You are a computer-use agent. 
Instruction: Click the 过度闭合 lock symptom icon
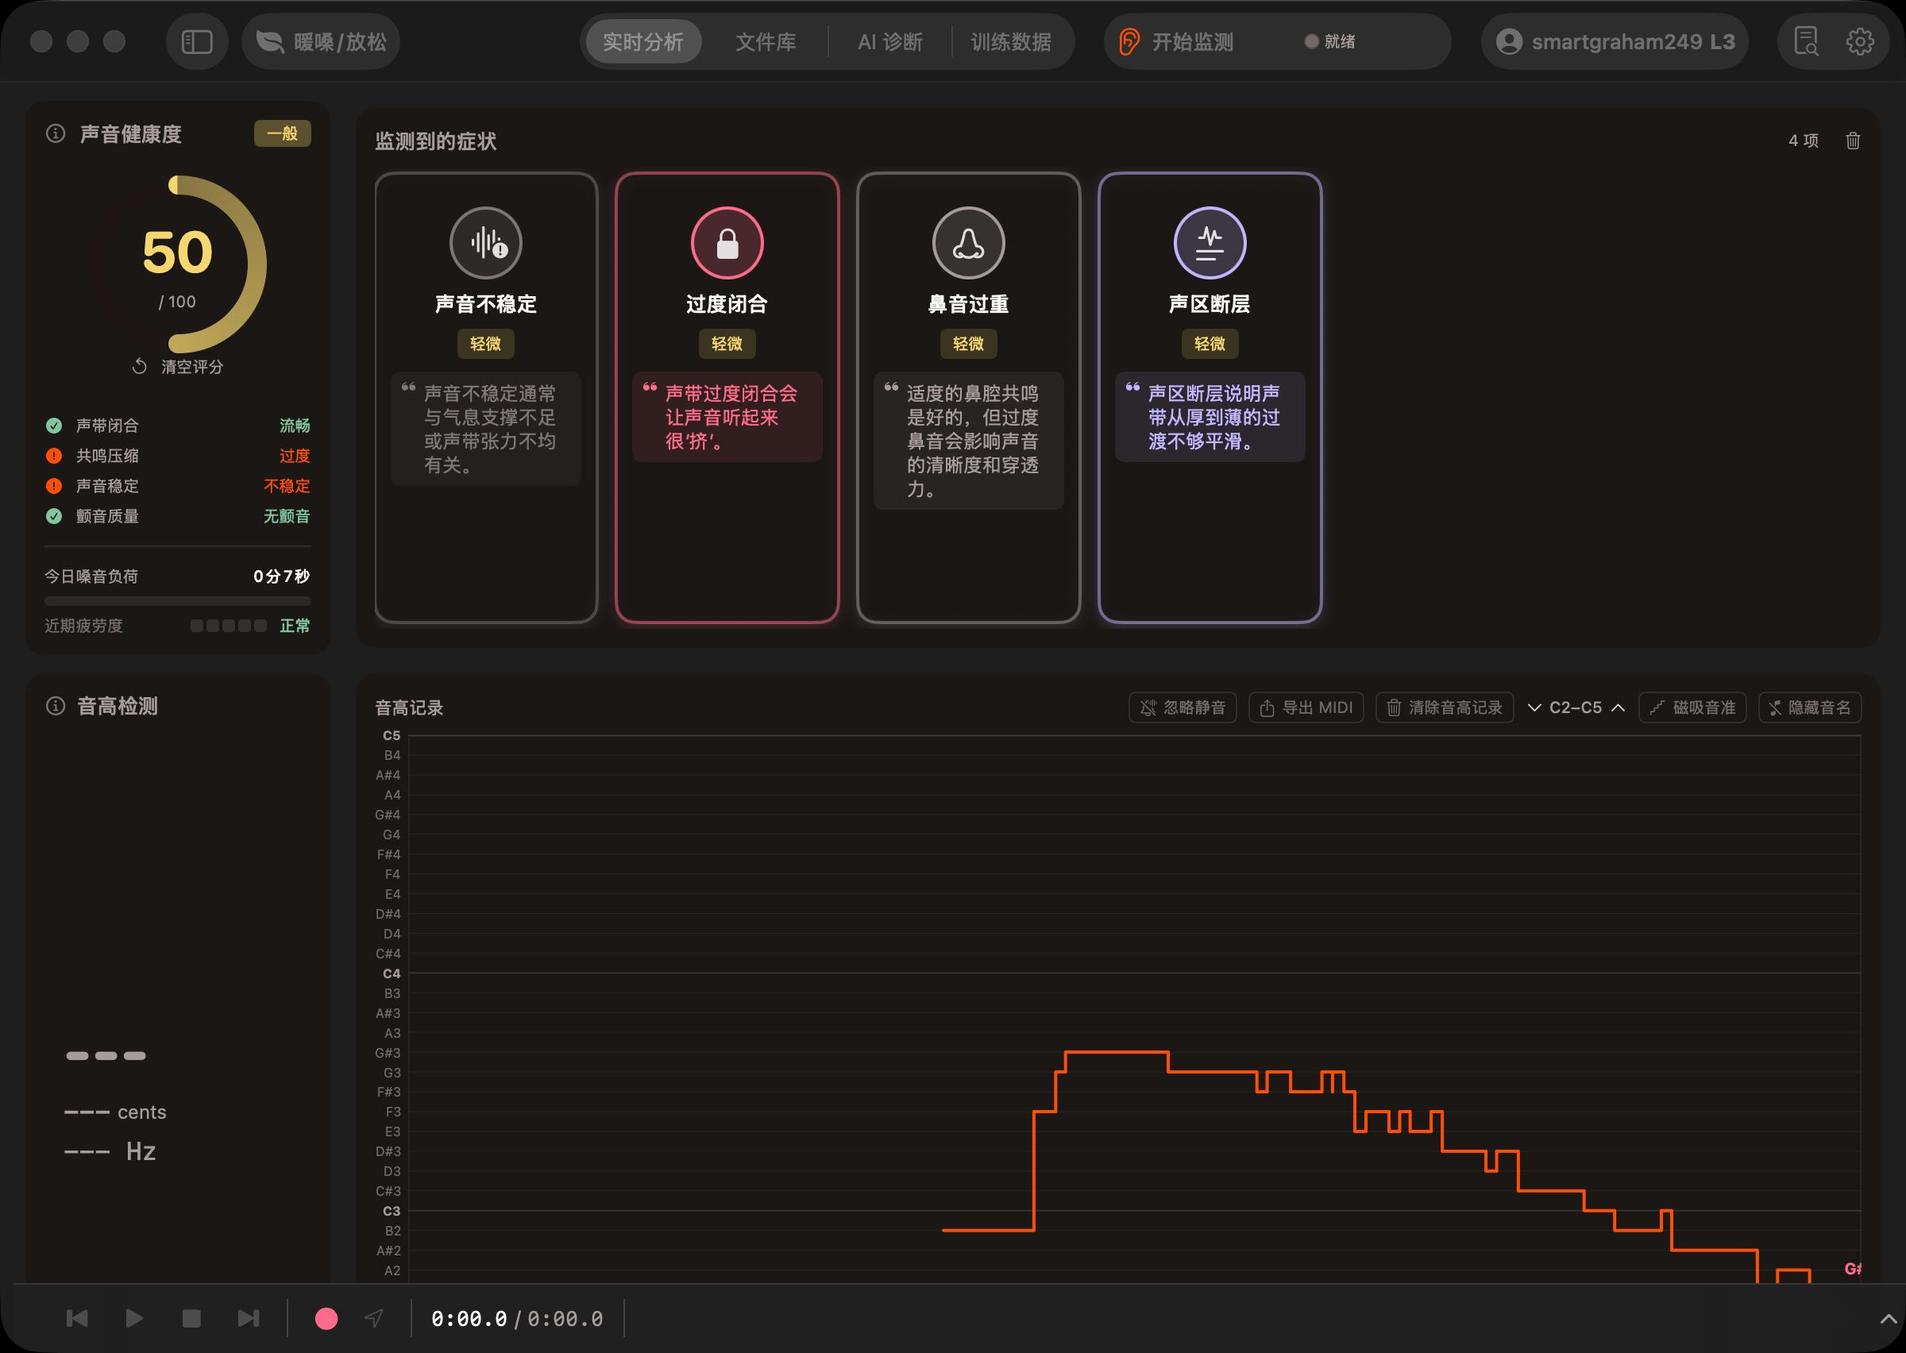tap(727, 243)
